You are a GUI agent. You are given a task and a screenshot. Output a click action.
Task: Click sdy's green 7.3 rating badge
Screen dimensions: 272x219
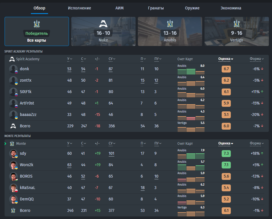point(226,153)
